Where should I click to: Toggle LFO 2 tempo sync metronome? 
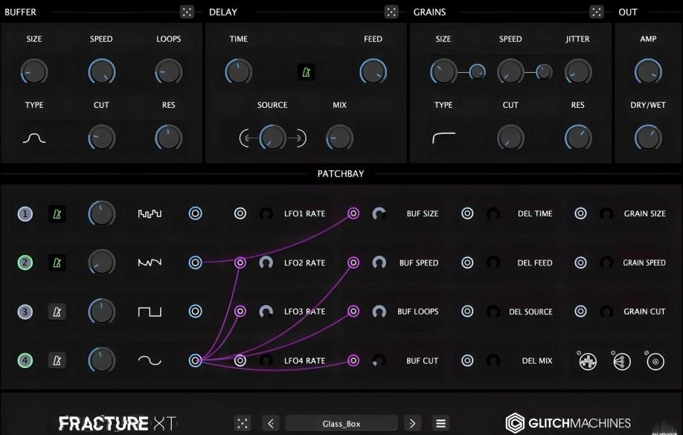pyautogui.click(x=57, y=262)
